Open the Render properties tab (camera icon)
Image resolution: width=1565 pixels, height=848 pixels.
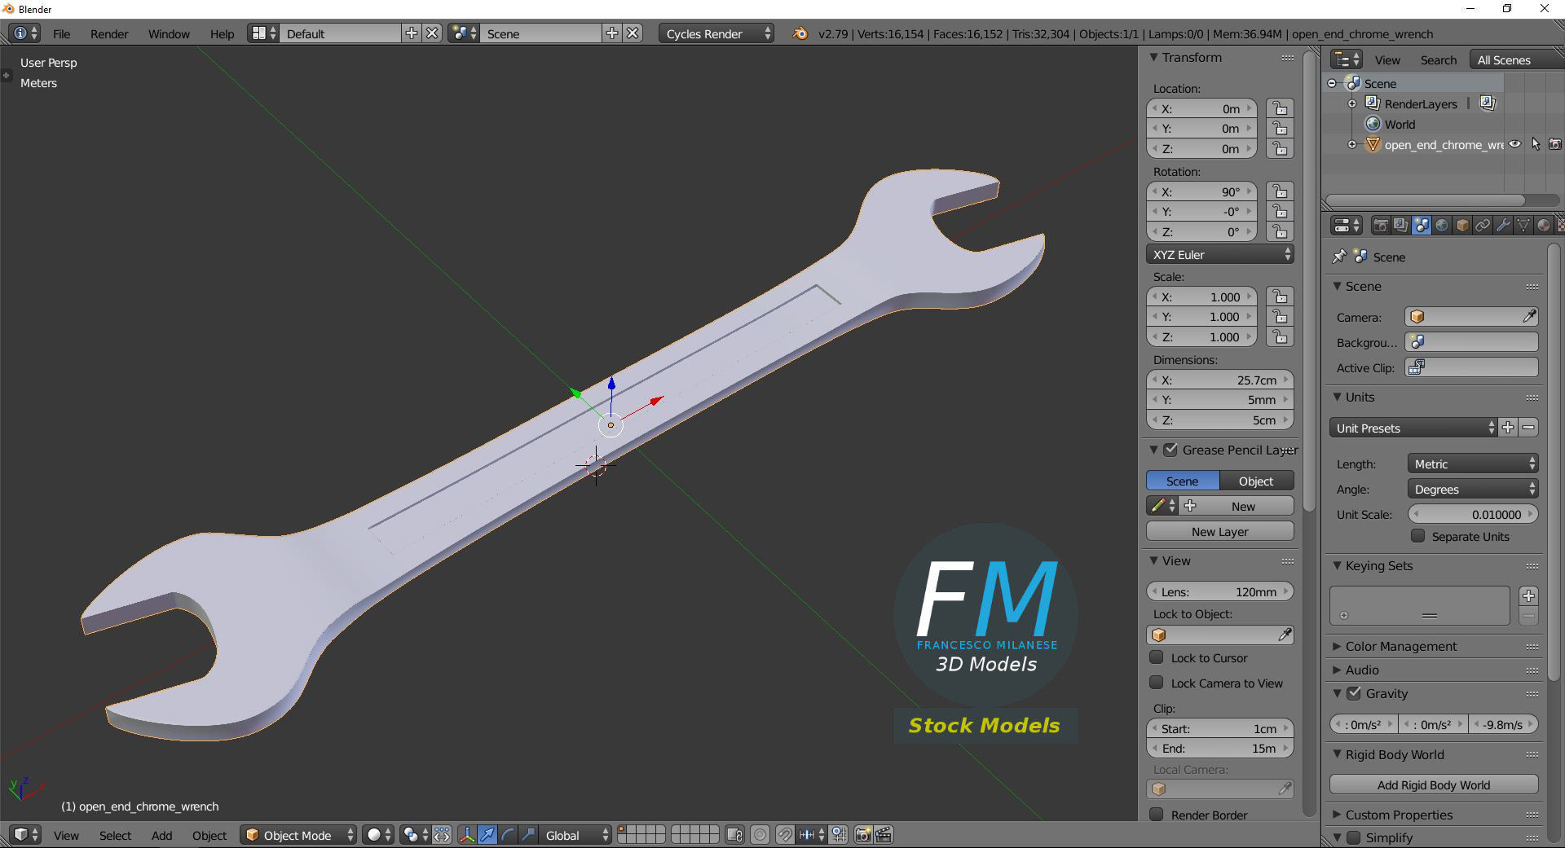(1381, 225)
